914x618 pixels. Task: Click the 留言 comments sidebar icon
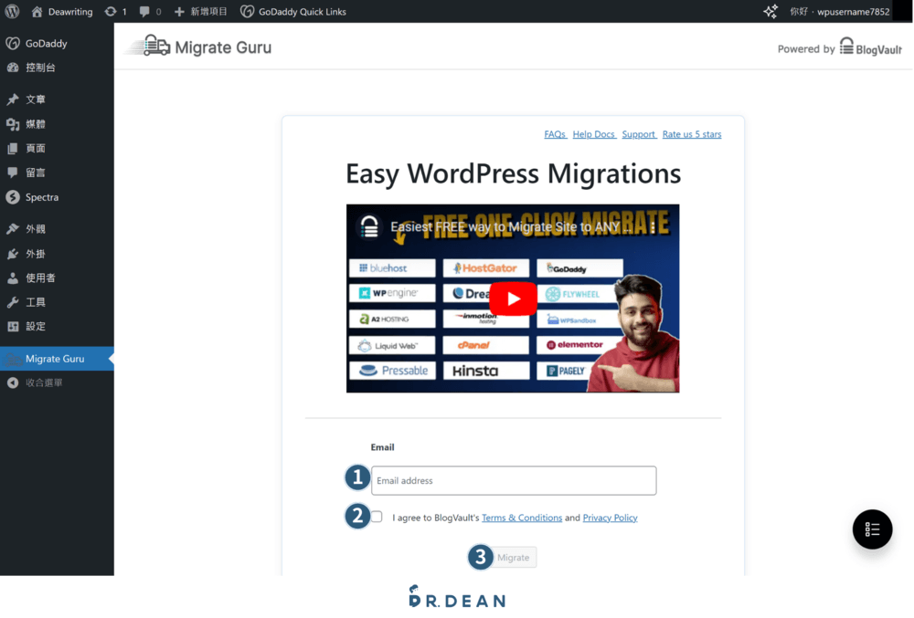(x=13, y=173)
